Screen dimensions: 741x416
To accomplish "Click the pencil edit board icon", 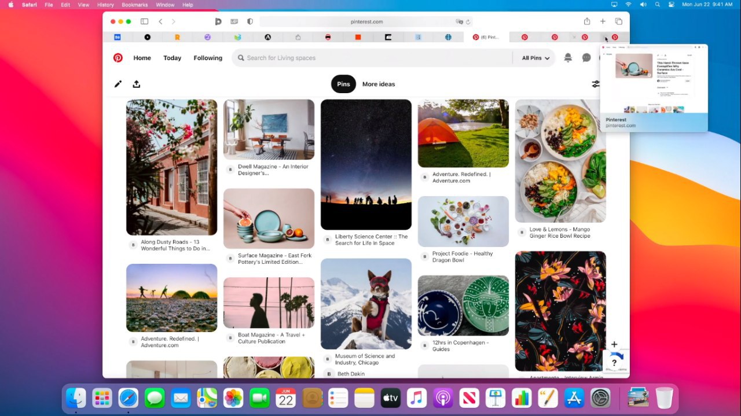I will (118, 84).
